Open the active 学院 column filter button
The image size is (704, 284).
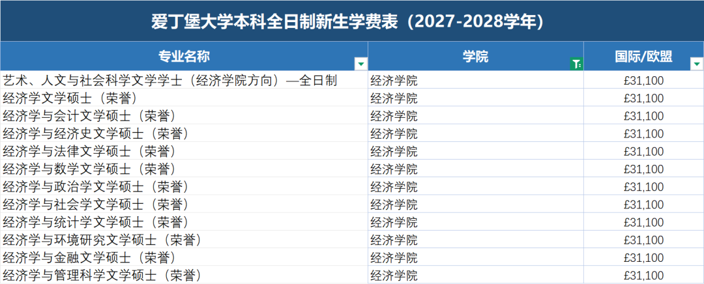(576, 64)
